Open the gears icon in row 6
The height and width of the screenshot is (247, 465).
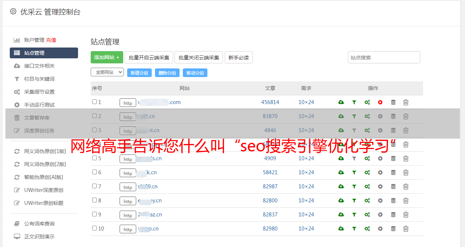tap(367, 172)
